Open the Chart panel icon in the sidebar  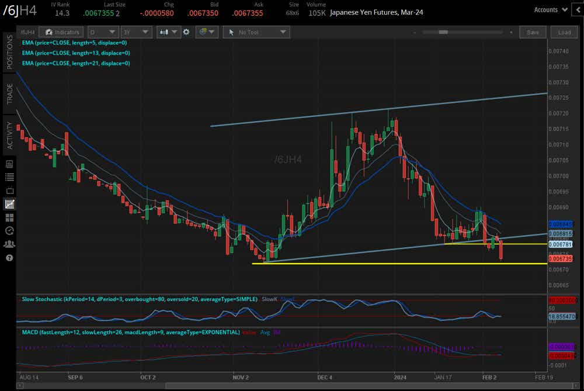[x=8, y=205]
